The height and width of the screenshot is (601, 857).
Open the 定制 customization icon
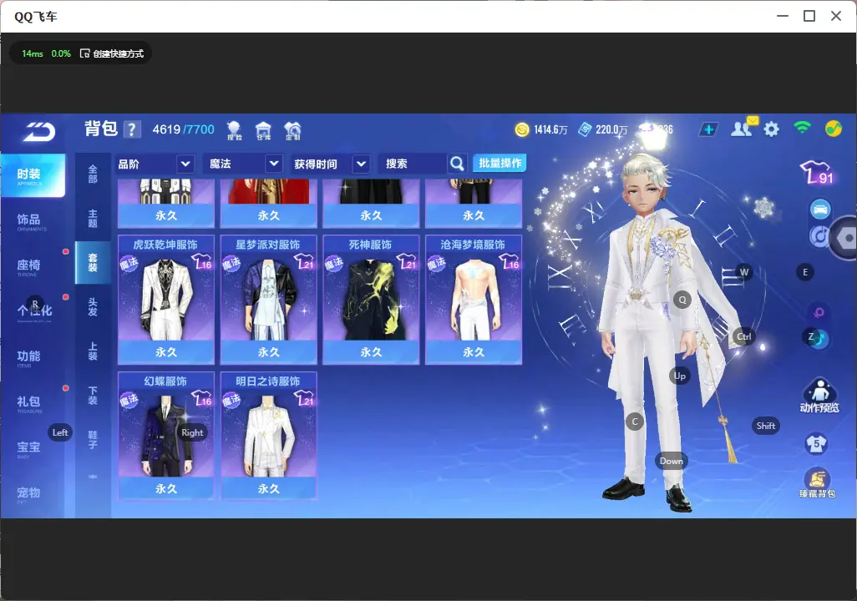[292, 130]
